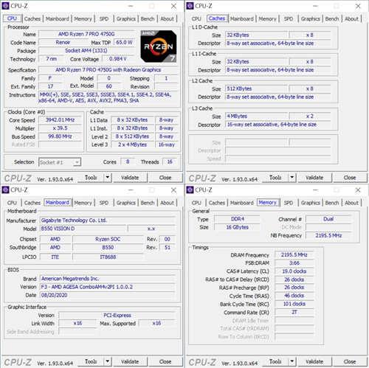
Task: Expand Tools dropdown arrow in Memory window
Action: point(292,361)
